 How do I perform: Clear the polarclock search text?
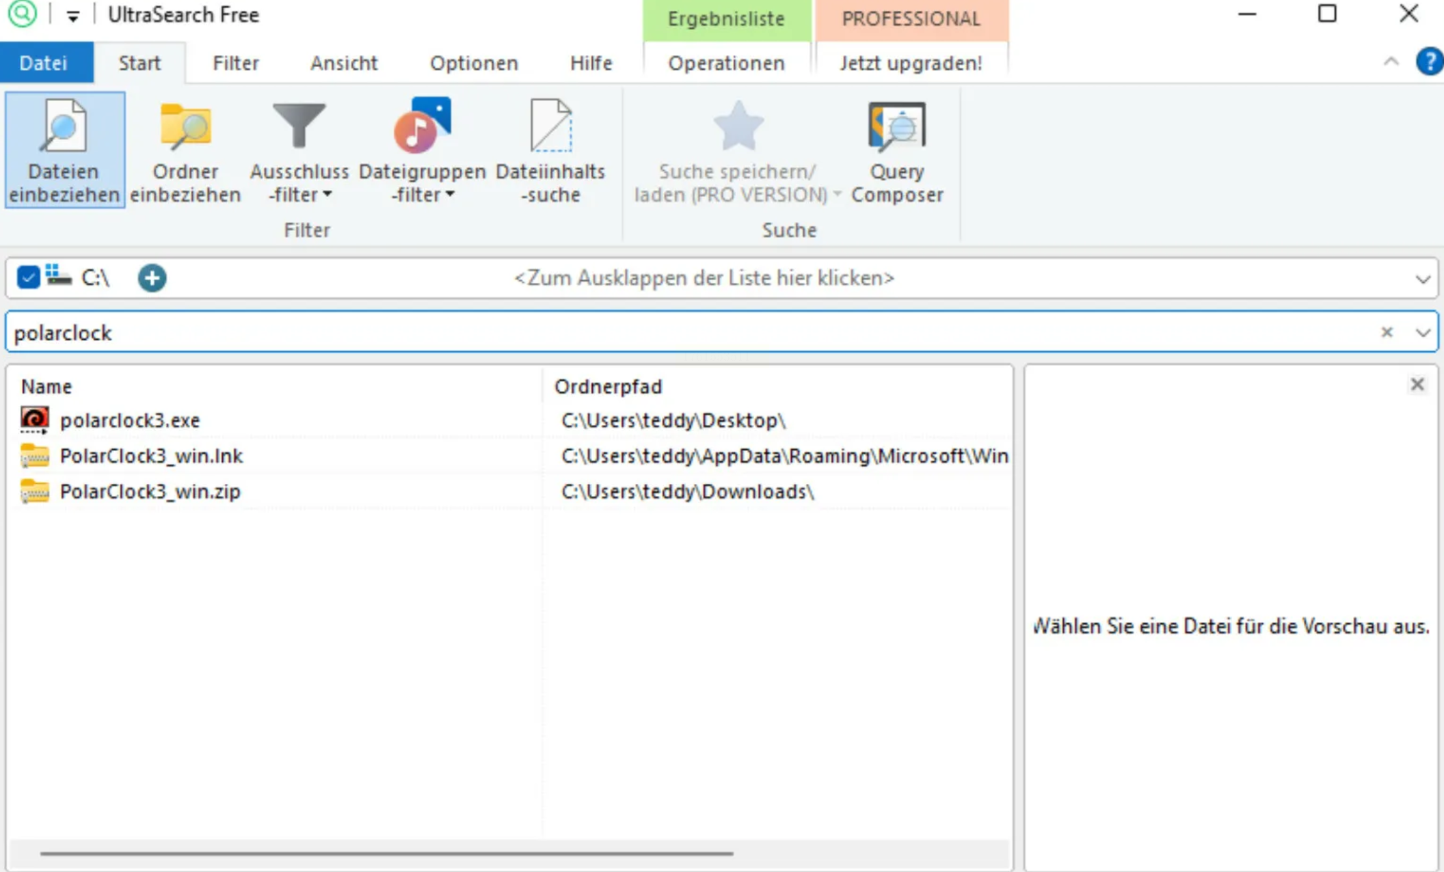point(1387,332)
